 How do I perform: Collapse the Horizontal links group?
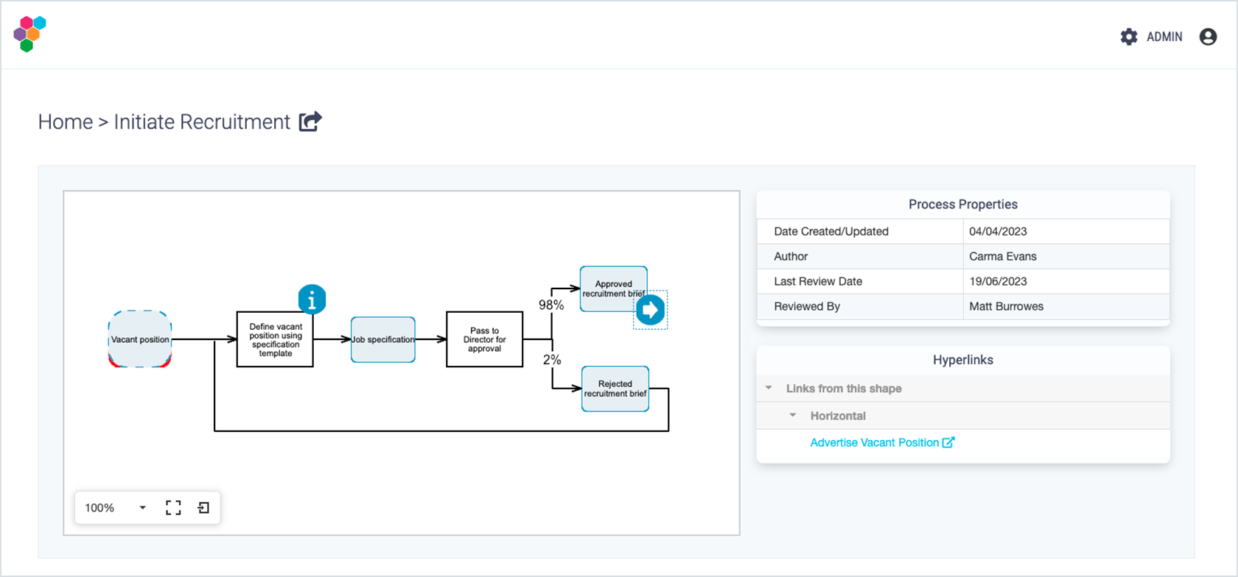793,416
